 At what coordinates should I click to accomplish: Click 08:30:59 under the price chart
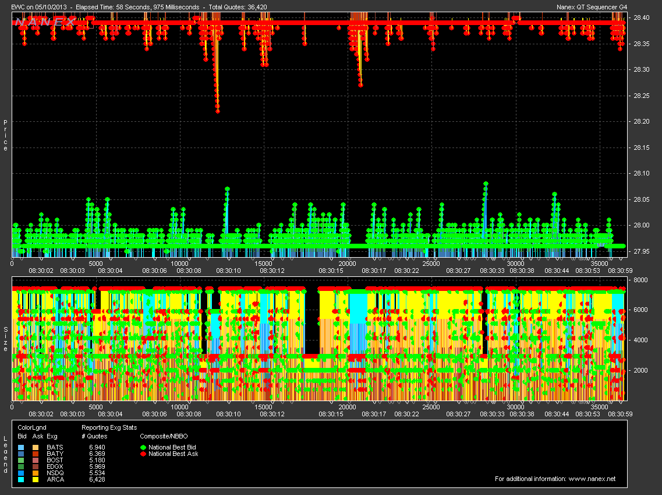(620, 271)
